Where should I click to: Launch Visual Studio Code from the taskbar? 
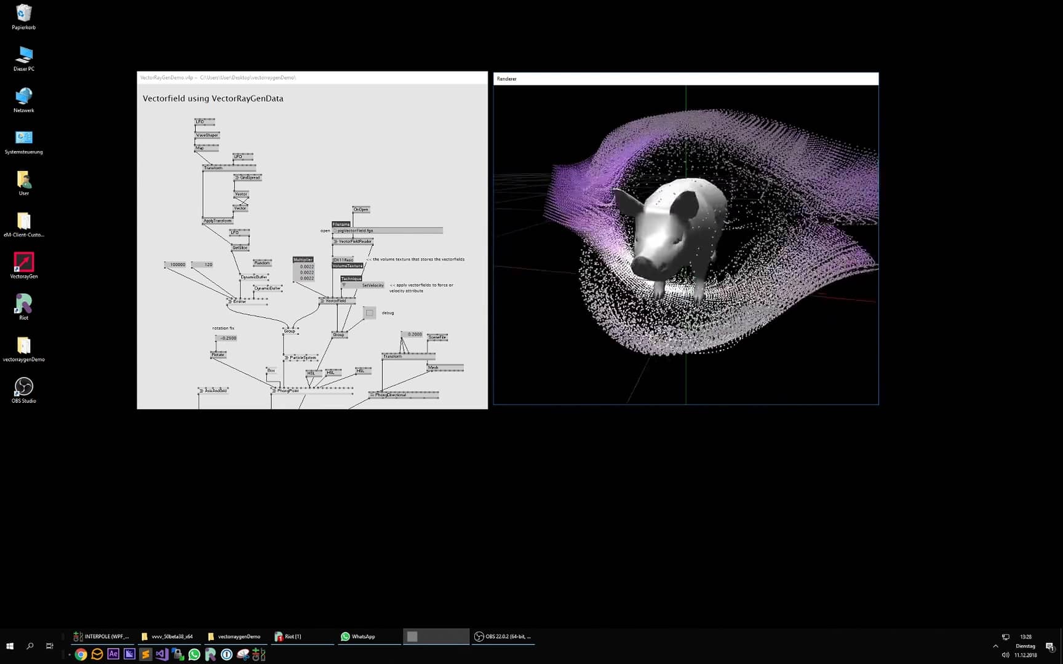162,654
